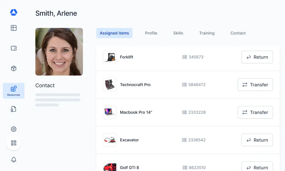
Task: Return the Excavator item
Action: [257, 140]
